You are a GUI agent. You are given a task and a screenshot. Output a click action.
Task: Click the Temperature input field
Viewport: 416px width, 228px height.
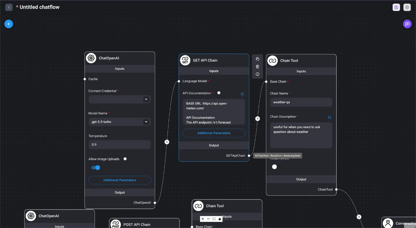(x=120, y=145)
